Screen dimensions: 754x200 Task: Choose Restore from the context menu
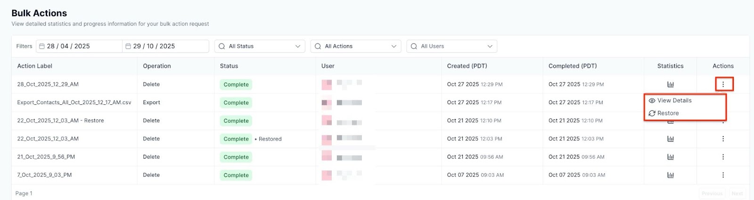click(x=668, y=113)
